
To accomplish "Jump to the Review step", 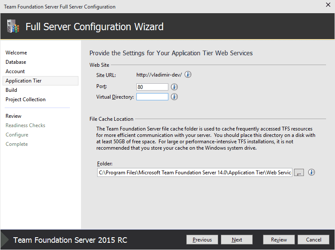I will [x=14, y=116].
